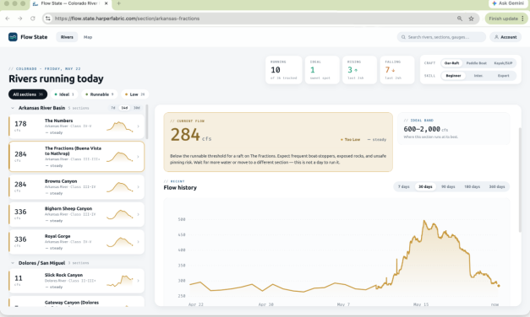
Task: Select the Oar Raft craft option
Action: [451, 63]
